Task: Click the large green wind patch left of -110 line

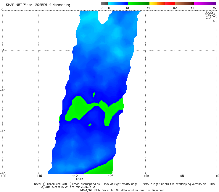Action: click(78, 109)
